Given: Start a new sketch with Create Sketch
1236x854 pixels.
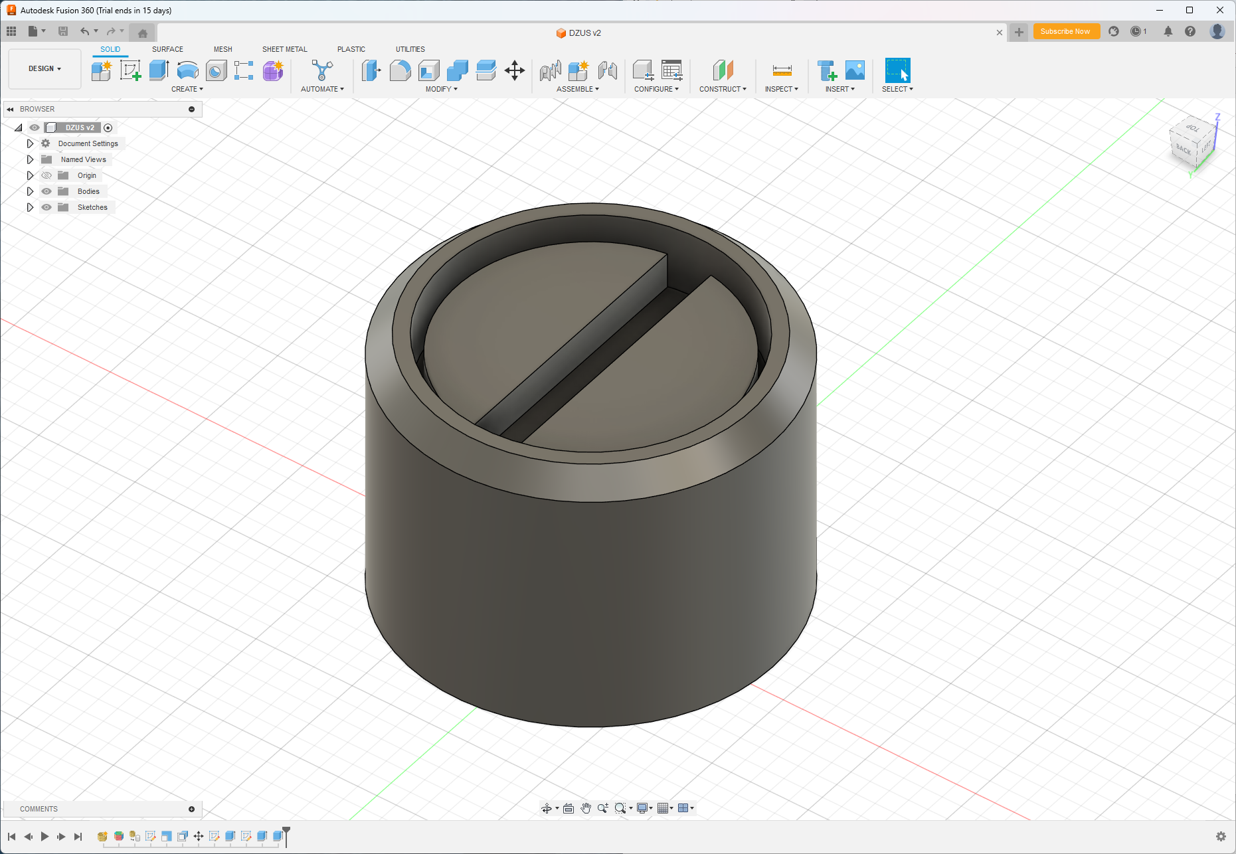Looking at the screenshot, I should click(130, 70).
